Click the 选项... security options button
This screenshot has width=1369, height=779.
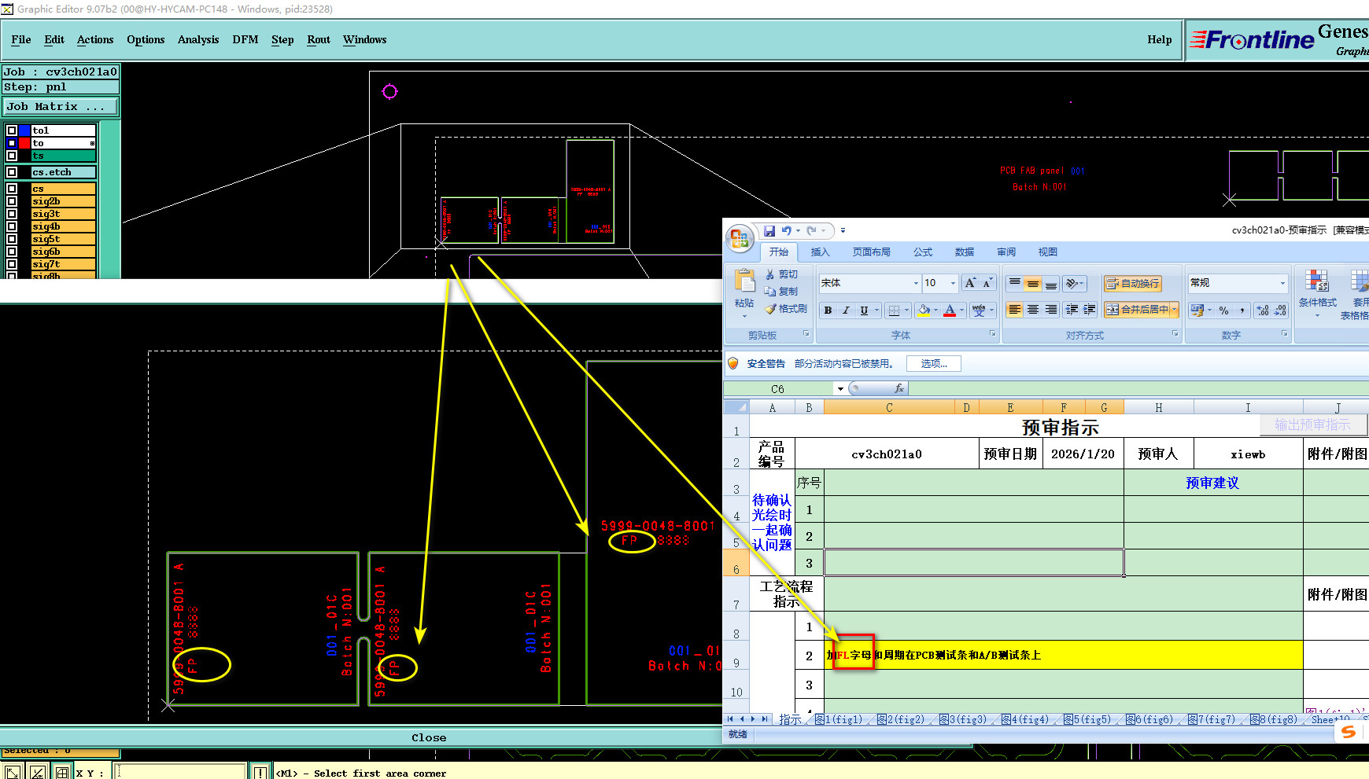tap(934, 364)
